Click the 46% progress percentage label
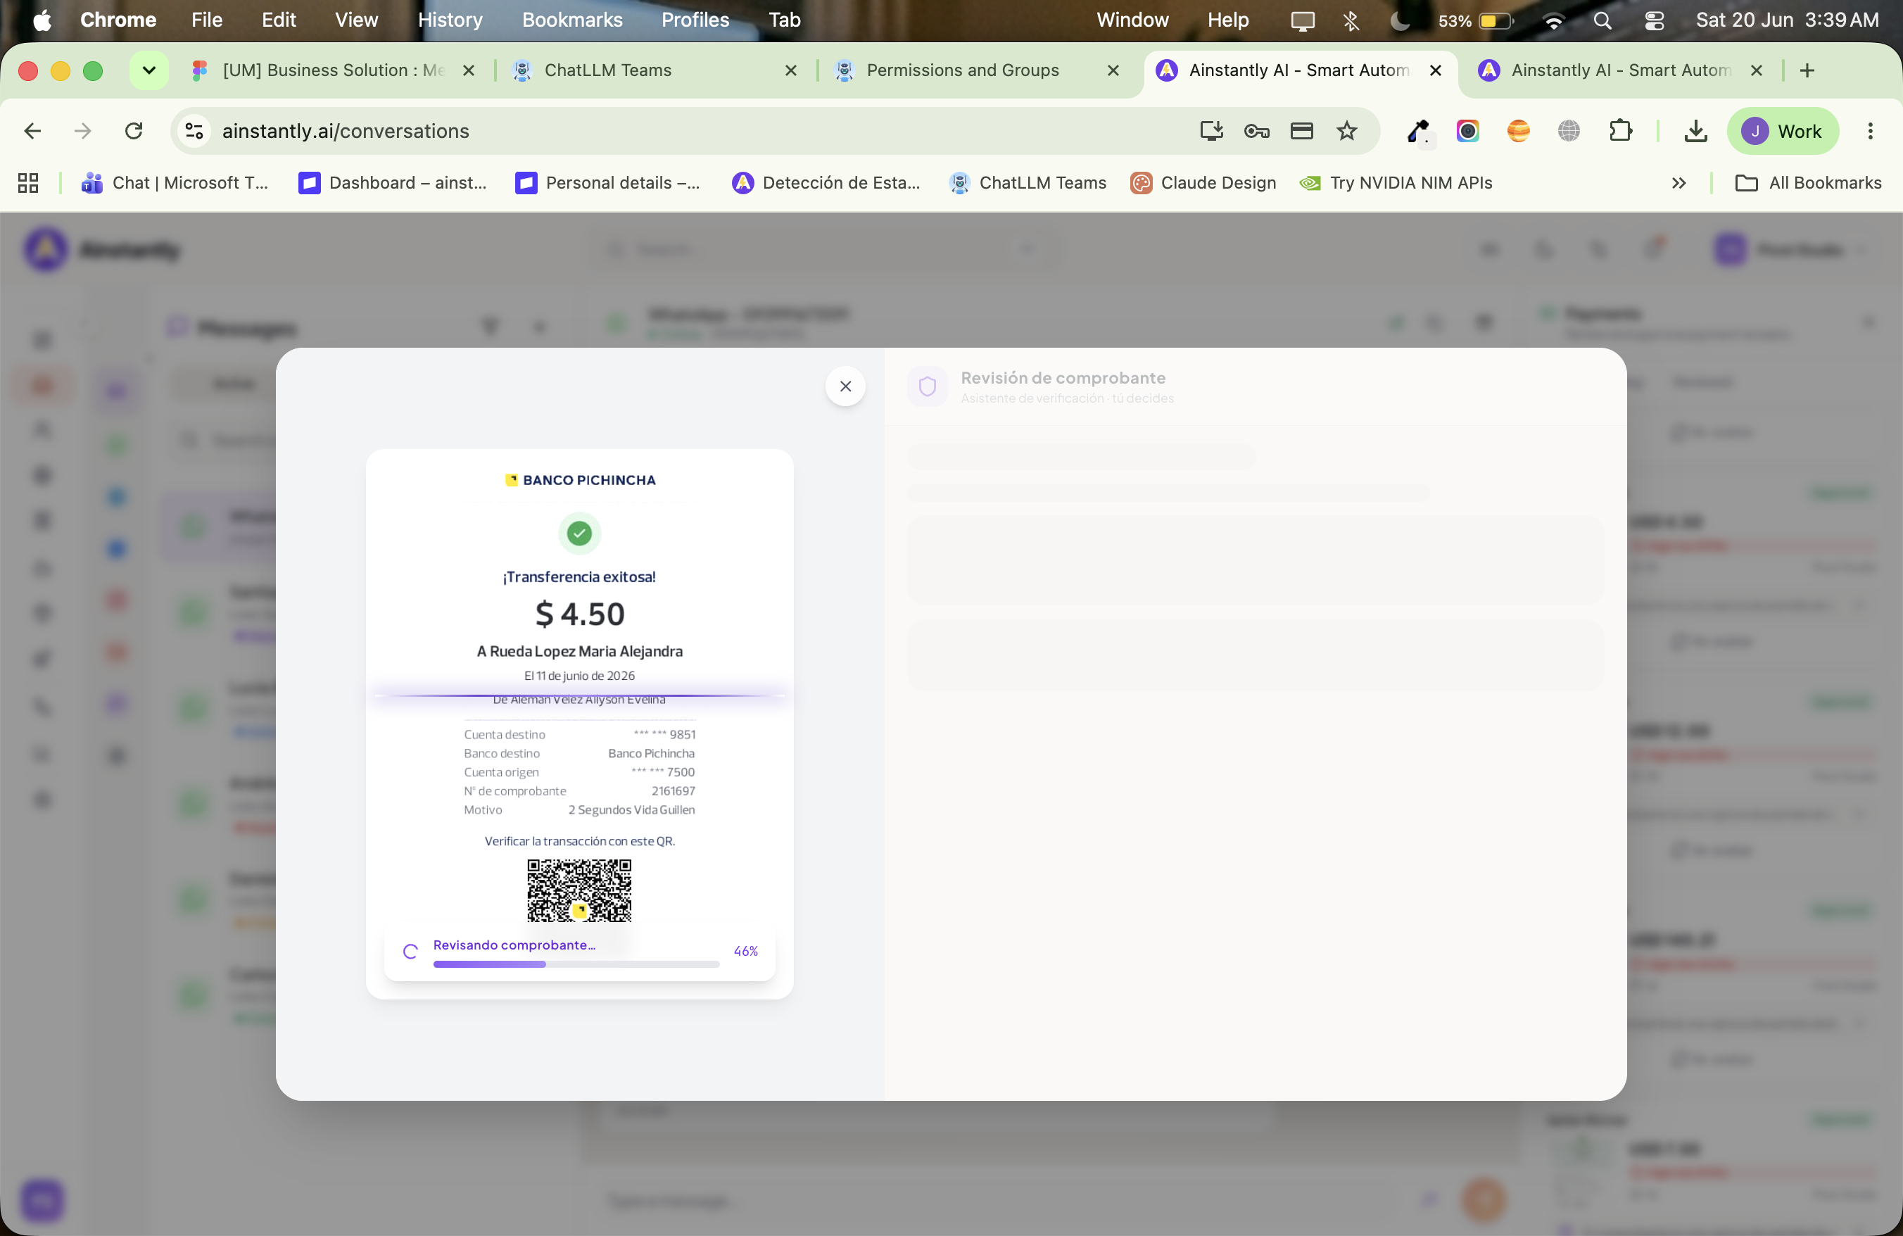1903x1236 pixels. pyautogui.click(x=745, y=951)
